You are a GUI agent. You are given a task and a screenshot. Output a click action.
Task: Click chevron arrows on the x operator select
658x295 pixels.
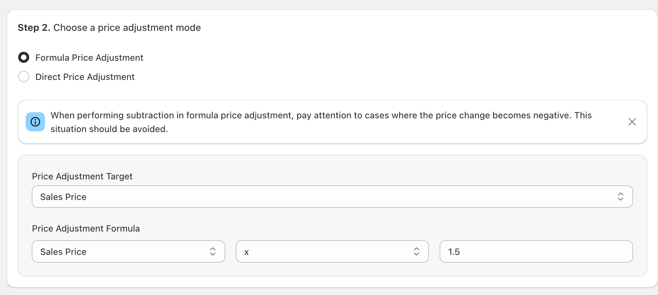click(416, 251)
